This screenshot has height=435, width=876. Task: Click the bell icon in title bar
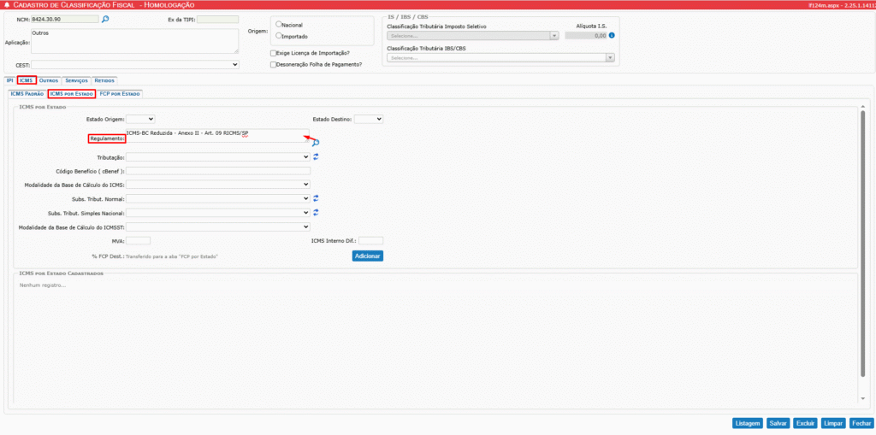pyautogui.click(x=8, y=5)
